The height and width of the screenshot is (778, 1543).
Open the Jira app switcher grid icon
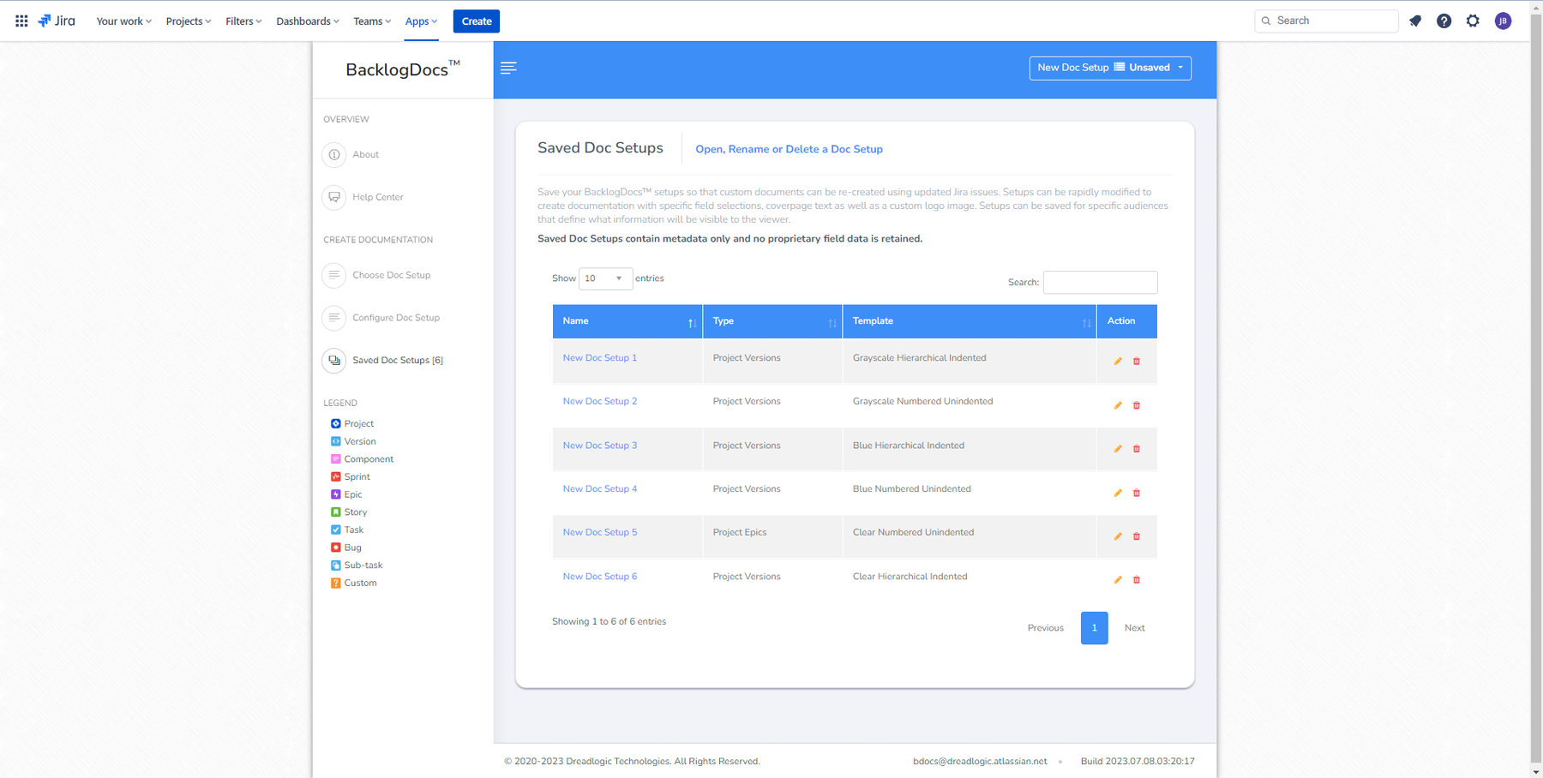[21, 21]
